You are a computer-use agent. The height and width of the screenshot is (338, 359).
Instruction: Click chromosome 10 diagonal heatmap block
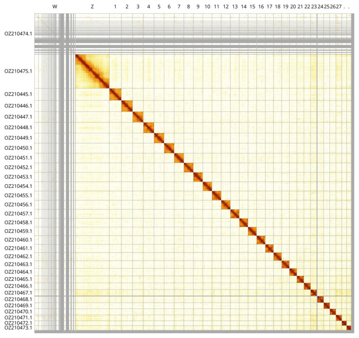[207, 186]
